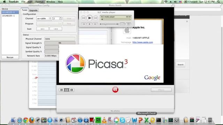Click Rescan devices button
The image size is (223, 125).
pyautogui.click(x=10, y=57)
